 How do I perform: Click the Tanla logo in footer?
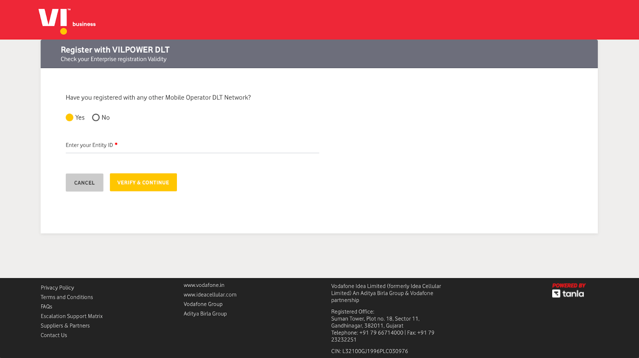click(568, 294)
